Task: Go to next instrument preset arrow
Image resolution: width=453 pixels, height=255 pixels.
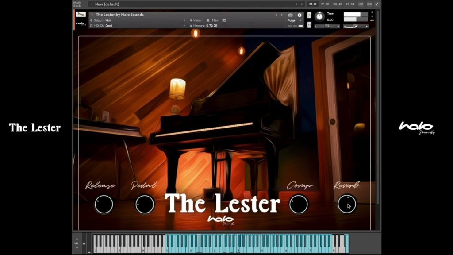Action: tap(282, 15)
